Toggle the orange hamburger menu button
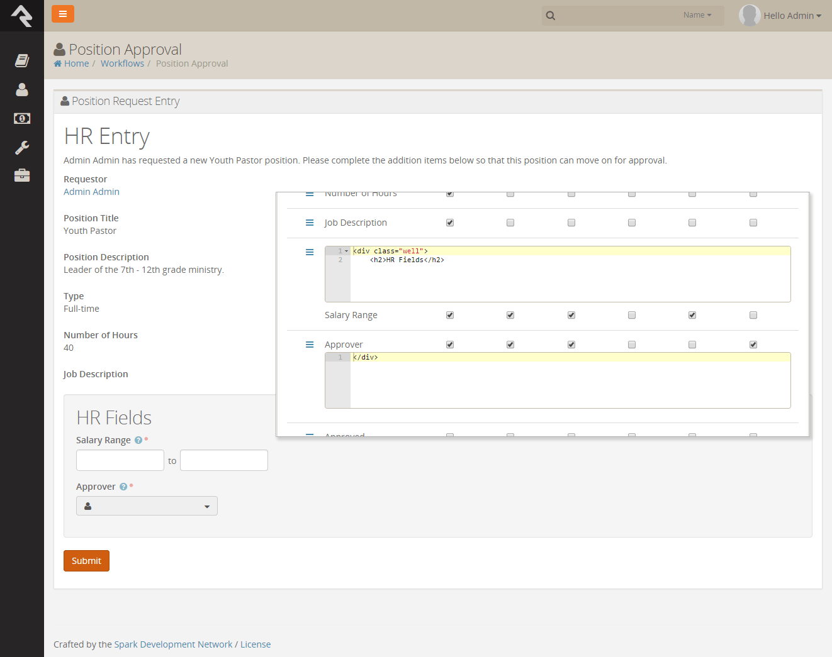 click(x=63, y=14)
